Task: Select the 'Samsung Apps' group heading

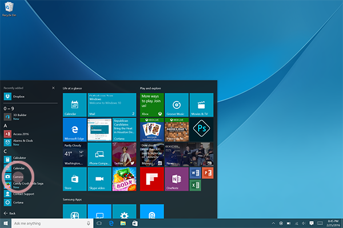Action: tap(72, 199)
